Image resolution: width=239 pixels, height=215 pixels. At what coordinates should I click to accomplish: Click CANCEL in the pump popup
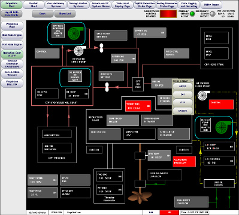(183, 110)
